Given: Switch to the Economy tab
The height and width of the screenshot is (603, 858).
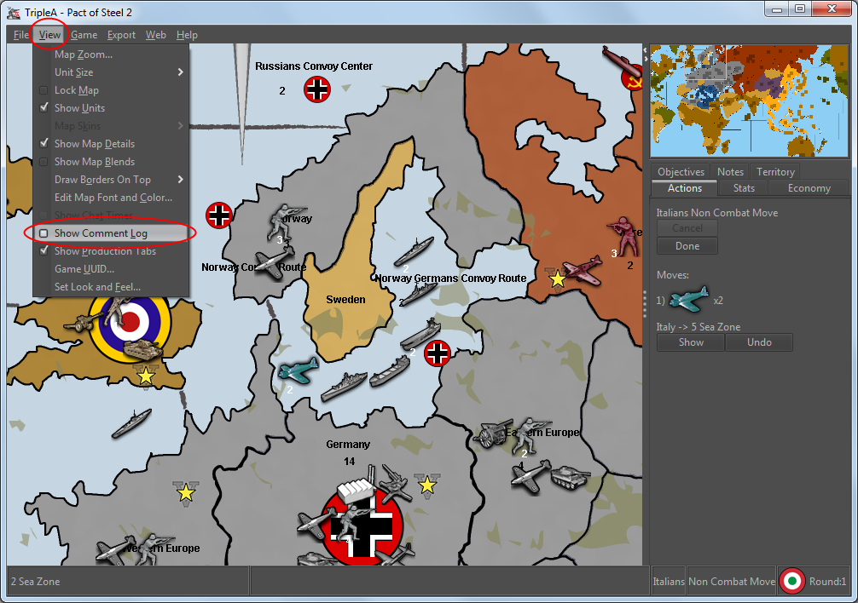Looking at the screenshot, I should pos(809,188).
